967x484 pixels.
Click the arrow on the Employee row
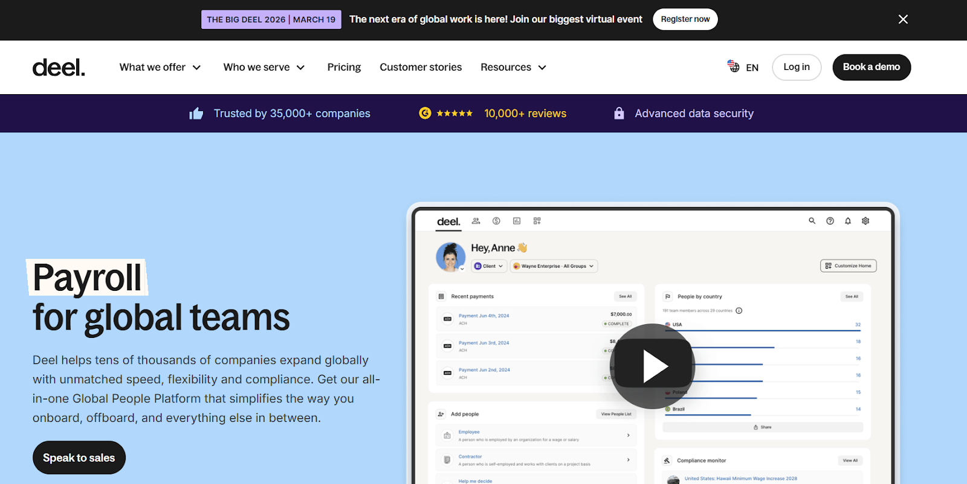628,435
